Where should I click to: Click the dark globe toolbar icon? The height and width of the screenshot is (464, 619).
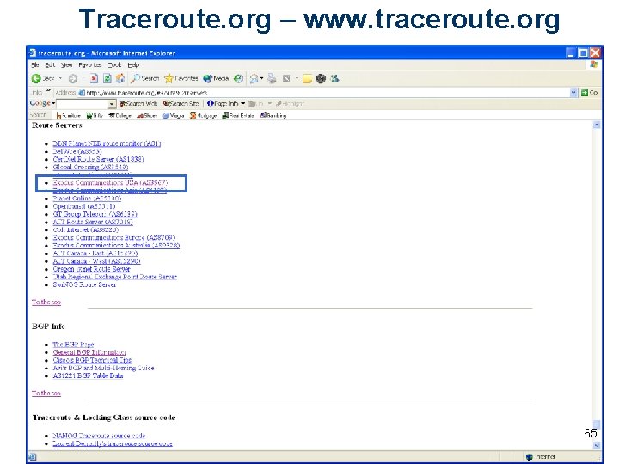pos(321,78)
